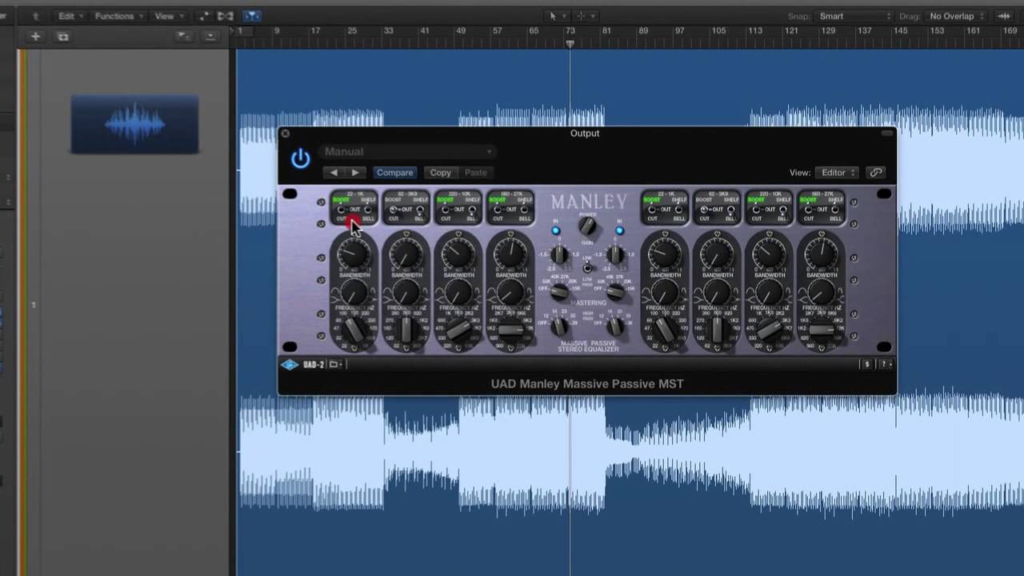Click the left blue IN channel LED

556,231
